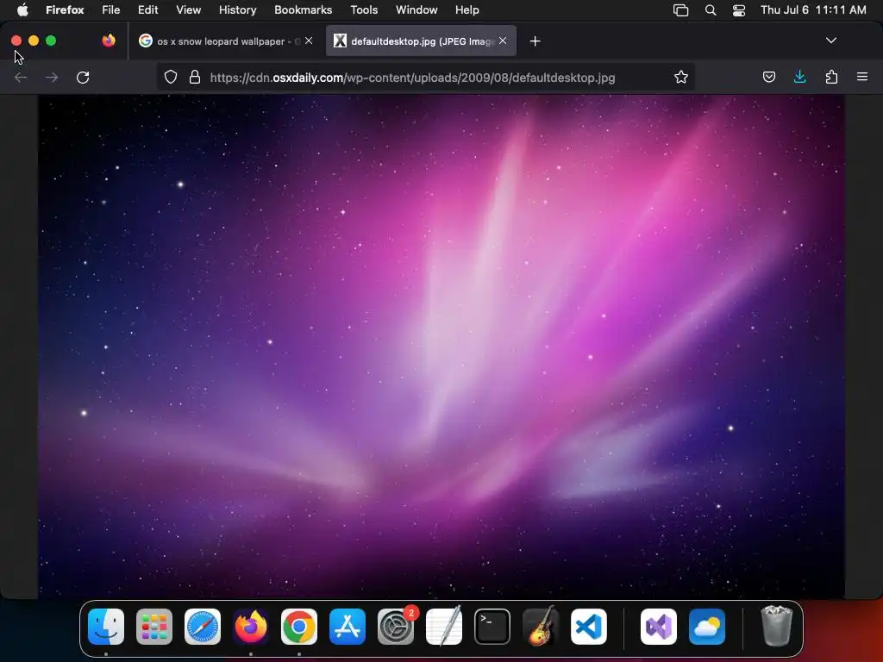Open the Extensions puzzle icon
Screen dimensions: 883x662
(831, 77)
